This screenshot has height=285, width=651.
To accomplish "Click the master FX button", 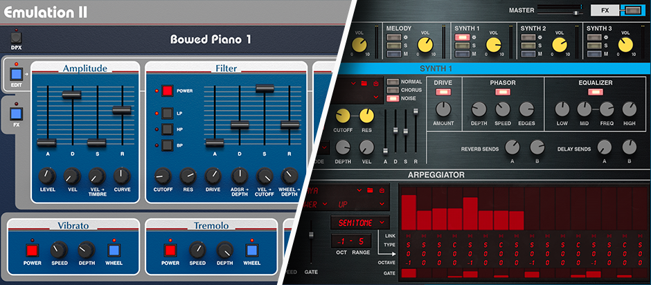I will point(604,10).
